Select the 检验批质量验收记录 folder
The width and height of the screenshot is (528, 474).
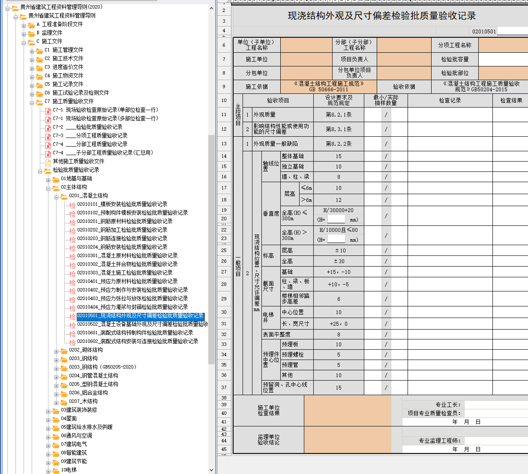[x=76, y=170]
